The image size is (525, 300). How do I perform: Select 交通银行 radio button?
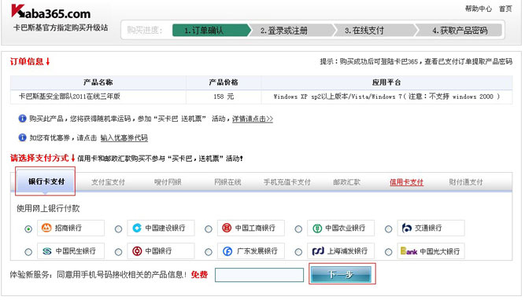[389, 229]
